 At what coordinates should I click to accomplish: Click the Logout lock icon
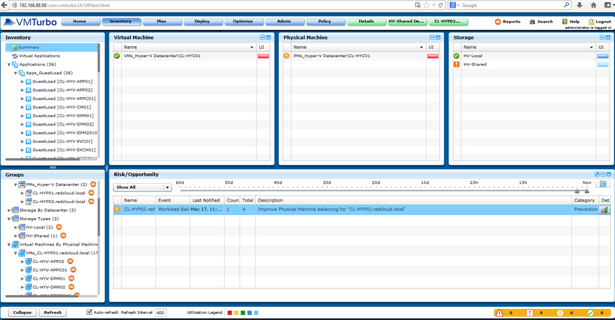point(591,22)
